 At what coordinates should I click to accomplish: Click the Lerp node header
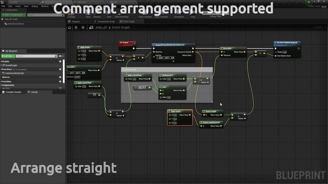coord(172,87)
